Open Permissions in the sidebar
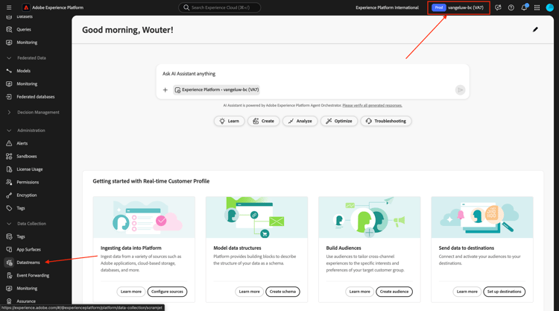Viewport: 559px width, 311px height. [x=28, y=182]
